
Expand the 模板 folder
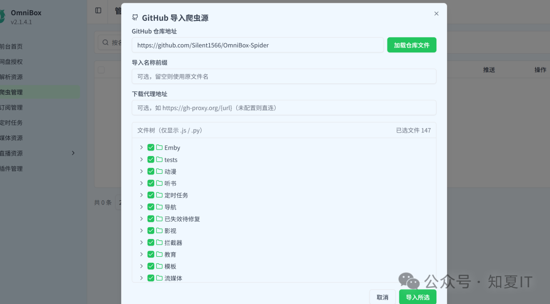coord(142,266)
